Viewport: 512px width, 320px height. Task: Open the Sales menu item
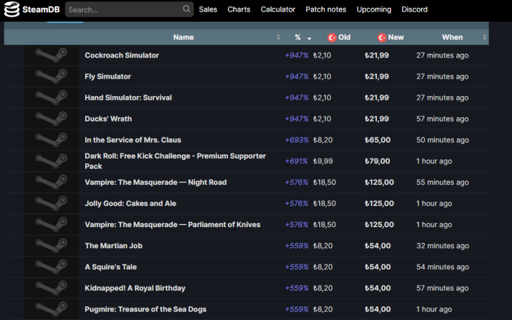pos(208,10)
